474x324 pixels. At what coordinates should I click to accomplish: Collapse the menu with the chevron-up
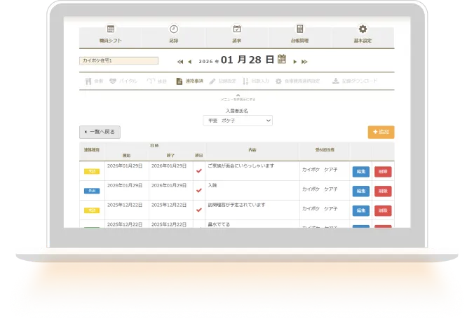pyautogui.click(x=238, y=95)
